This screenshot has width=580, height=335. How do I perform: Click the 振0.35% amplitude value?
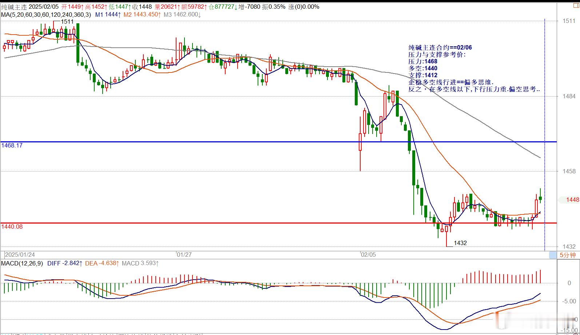coord(274,7)
